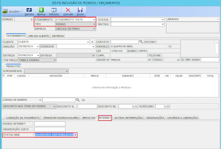
Task: Click the scroll down arrow in client notes box
Action: coord(217,55)
